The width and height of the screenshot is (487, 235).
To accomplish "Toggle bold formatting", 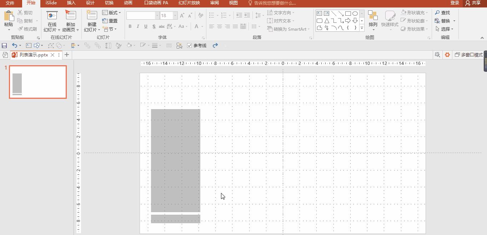I will [x=130, y=26].
